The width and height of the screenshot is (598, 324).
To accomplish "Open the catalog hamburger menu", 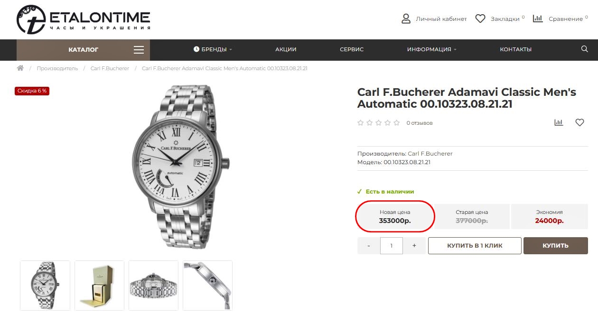I will pos(139,49).
